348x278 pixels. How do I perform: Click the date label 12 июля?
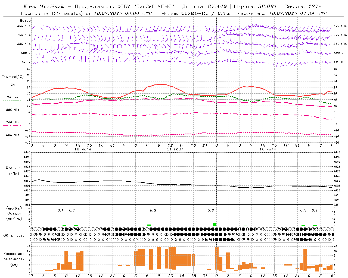(268, 149)
